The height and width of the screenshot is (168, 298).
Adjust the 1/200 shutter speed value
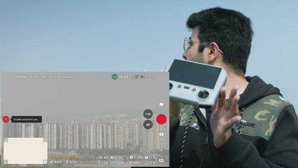point(136,158)
